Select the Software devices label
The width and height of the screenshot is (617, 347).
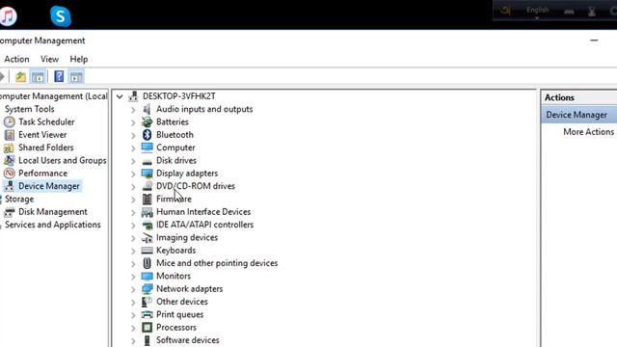click(188, 340)
